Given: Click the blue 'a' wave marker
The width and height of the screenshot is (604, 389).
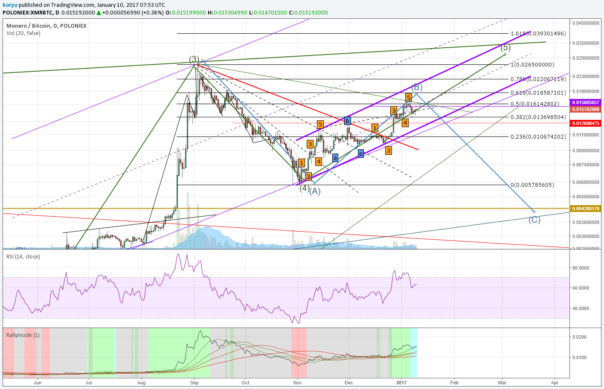Looking at the screenshot, I should (x=335, y=158).
